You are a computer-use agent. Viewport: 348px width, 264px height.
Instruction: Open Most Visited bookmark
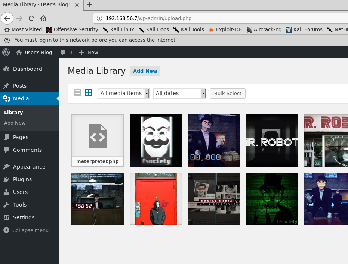[x=23, y=29]
